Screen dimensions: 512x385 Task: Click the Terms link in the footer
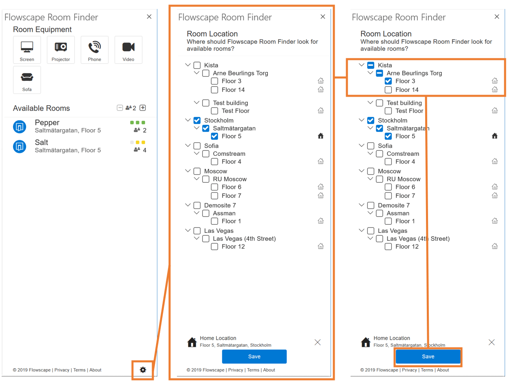79,370
